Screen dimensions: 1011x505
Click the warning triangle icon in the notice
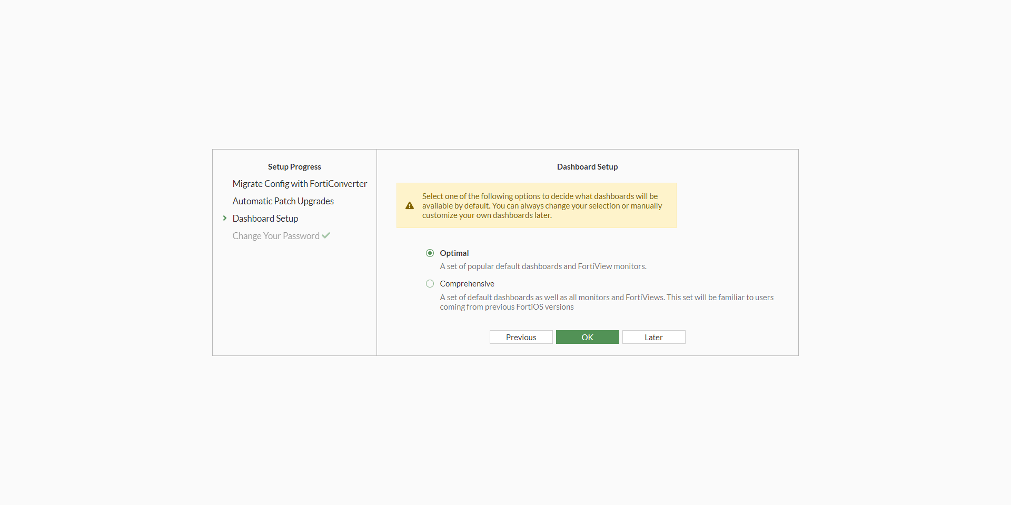(410, 206)
